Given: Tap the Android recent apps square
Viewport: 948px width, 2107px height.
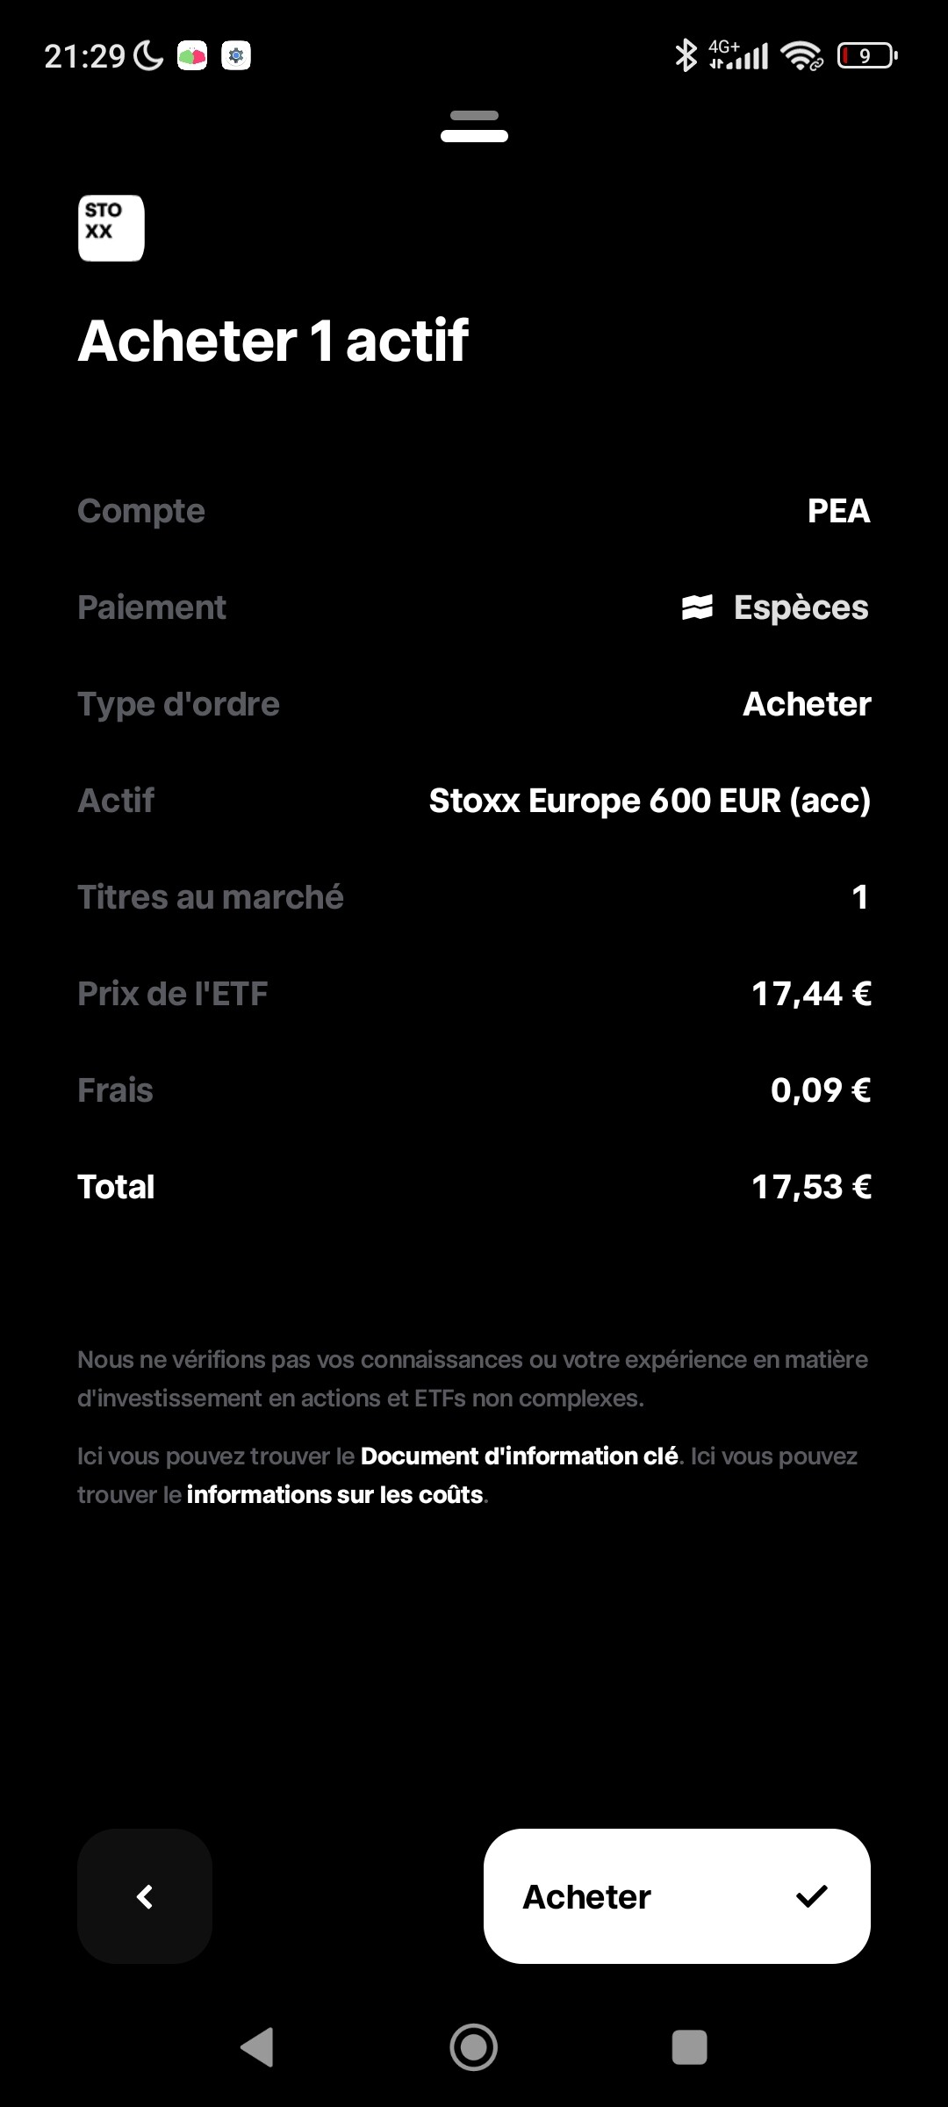Looking at the screenshot, I should pyautogui.click(x=689, y=2047).
